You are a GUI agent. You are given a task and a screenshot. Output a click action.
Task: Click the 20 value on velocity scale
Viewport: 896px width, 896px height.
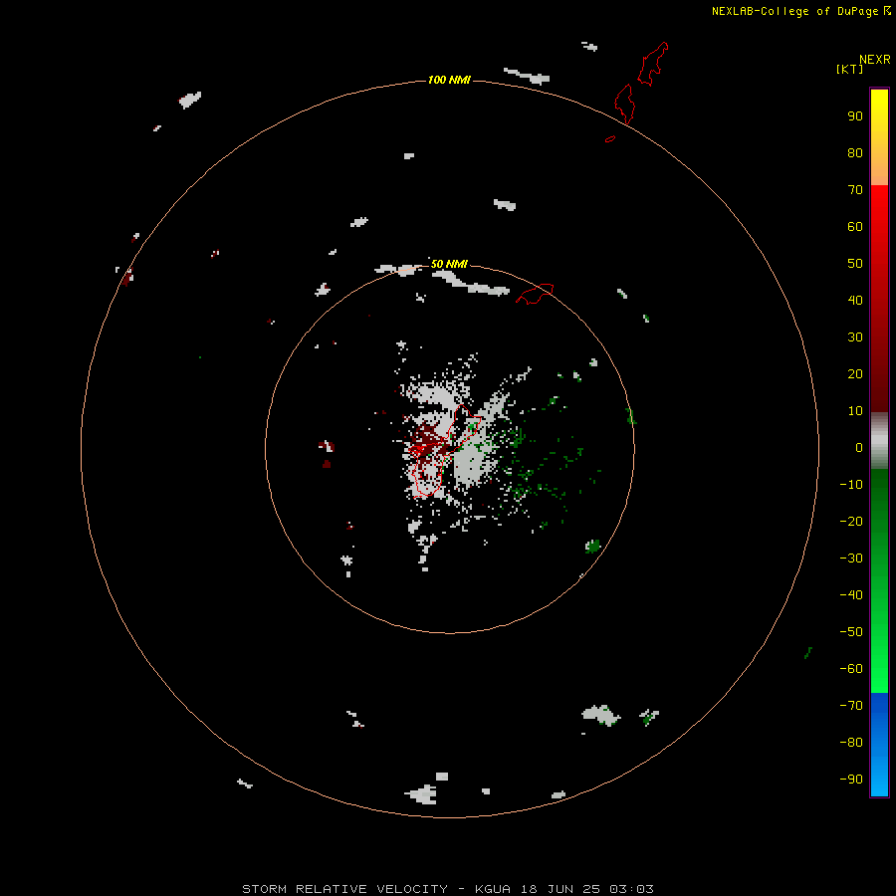[855, 373]
